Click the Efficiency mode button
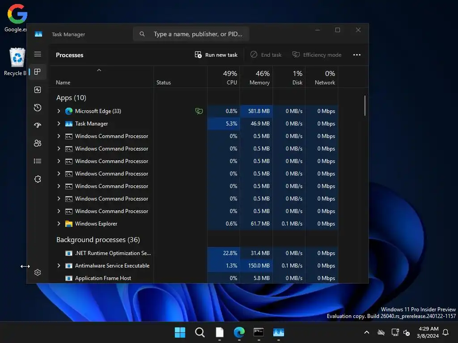 point(317,55)
